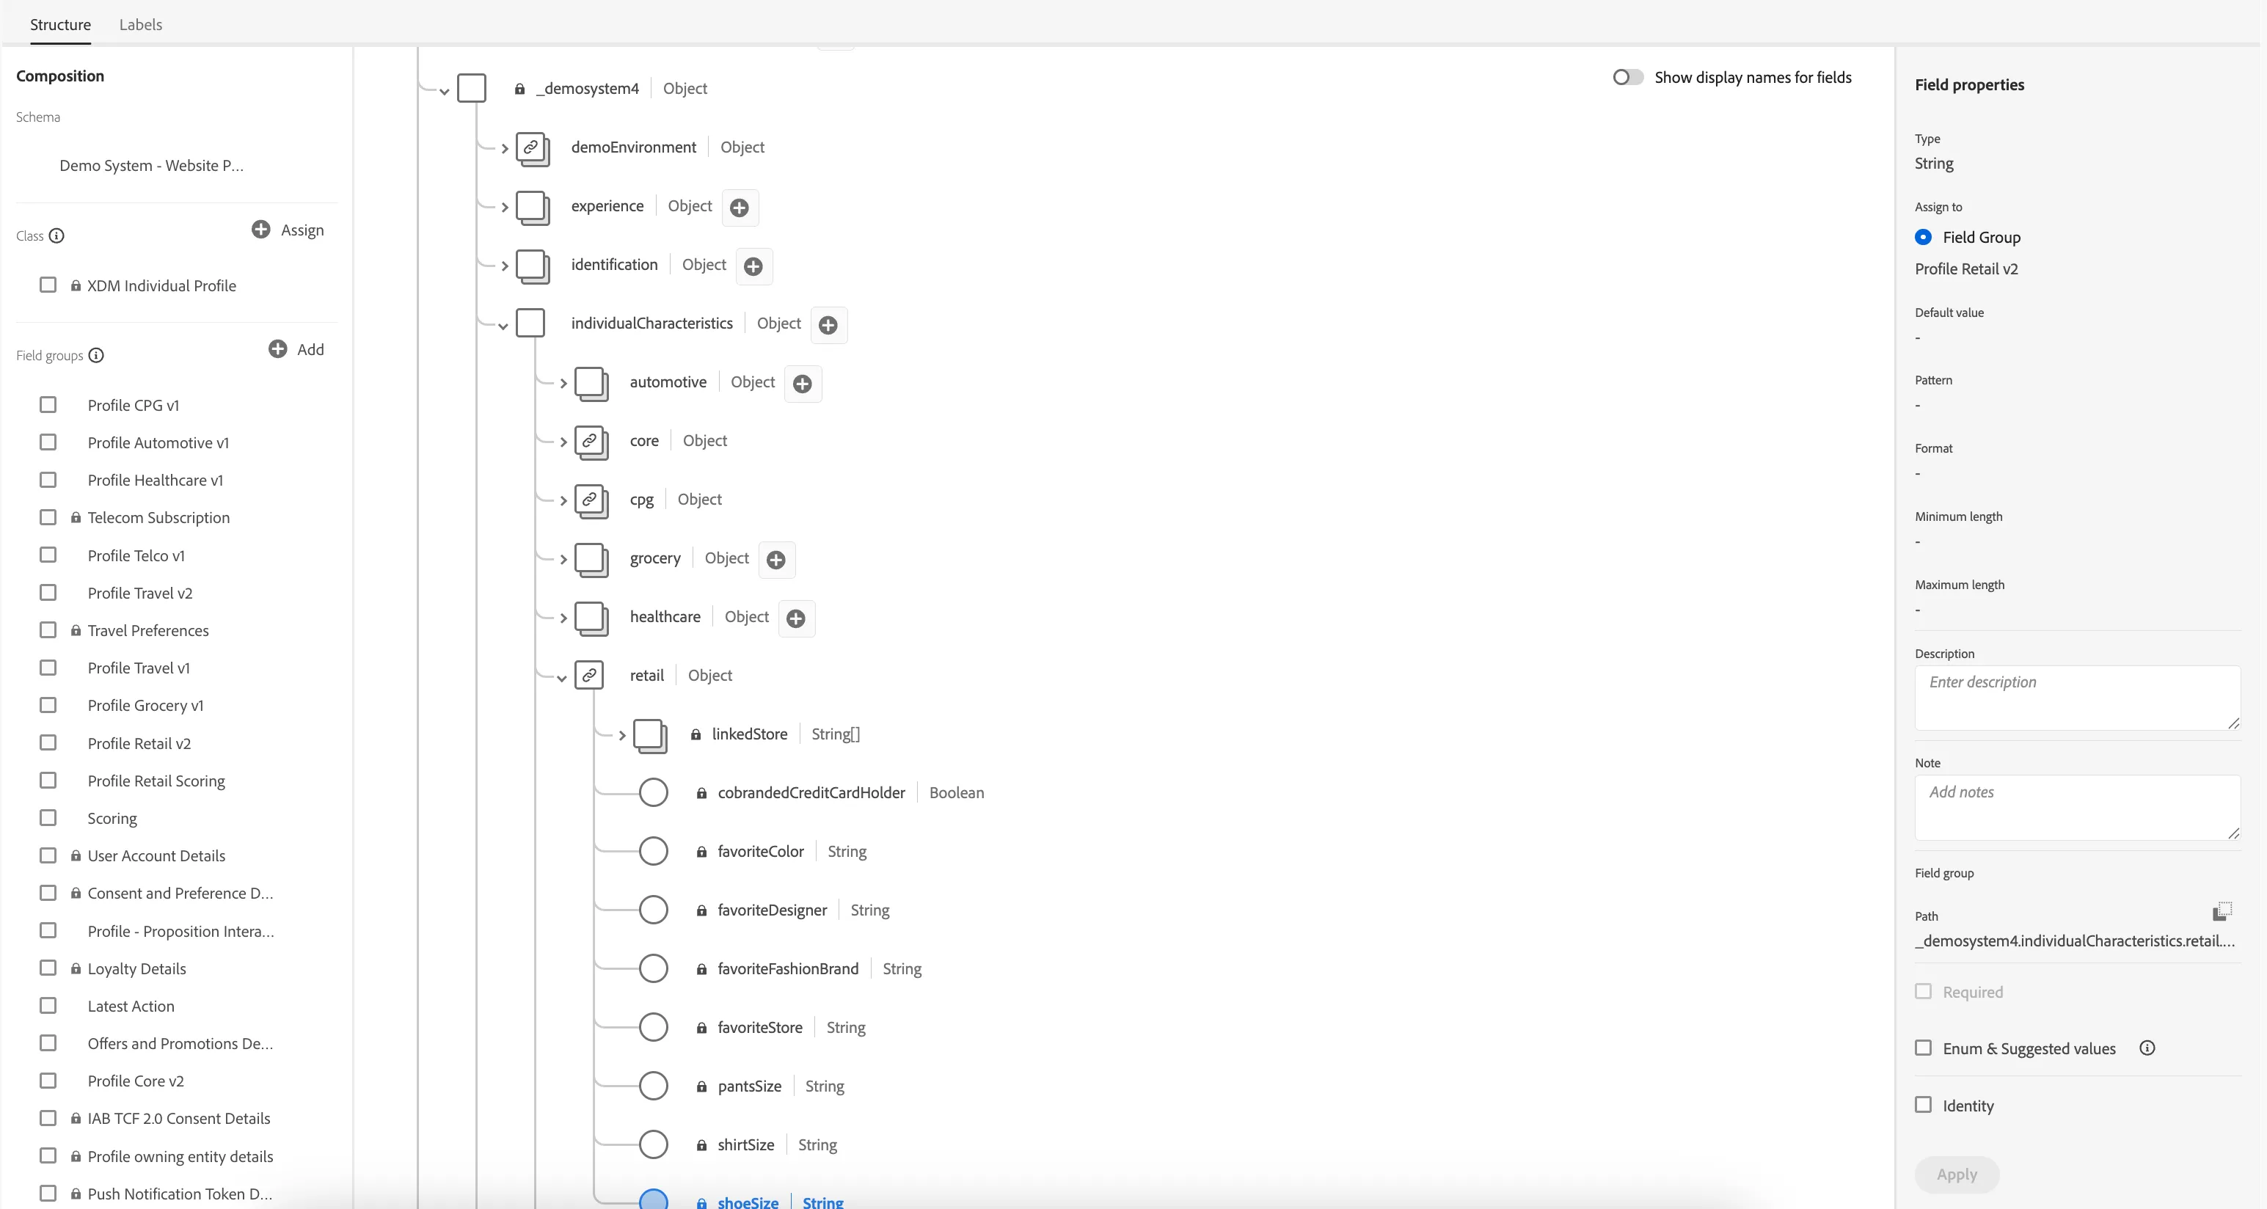This screenshot has height=1209, width=2267.
Task: Select the Field Group radio button
Action: point(1924,237)
